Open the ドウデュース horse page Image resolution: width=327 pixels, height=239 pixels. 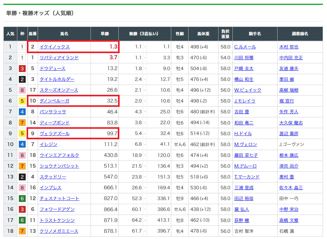pos(52,69)
